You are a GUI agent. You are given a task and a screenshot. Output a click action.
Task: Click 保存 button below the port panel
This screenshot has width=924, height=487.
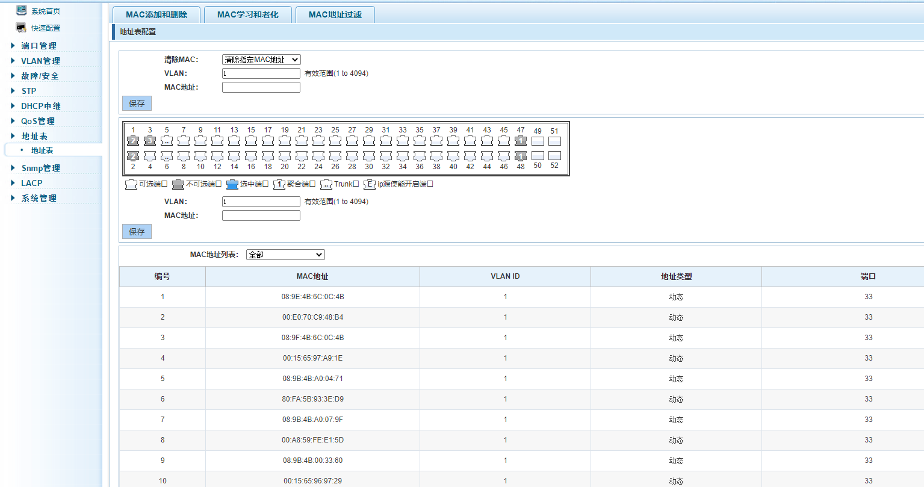tap(137, 232)
